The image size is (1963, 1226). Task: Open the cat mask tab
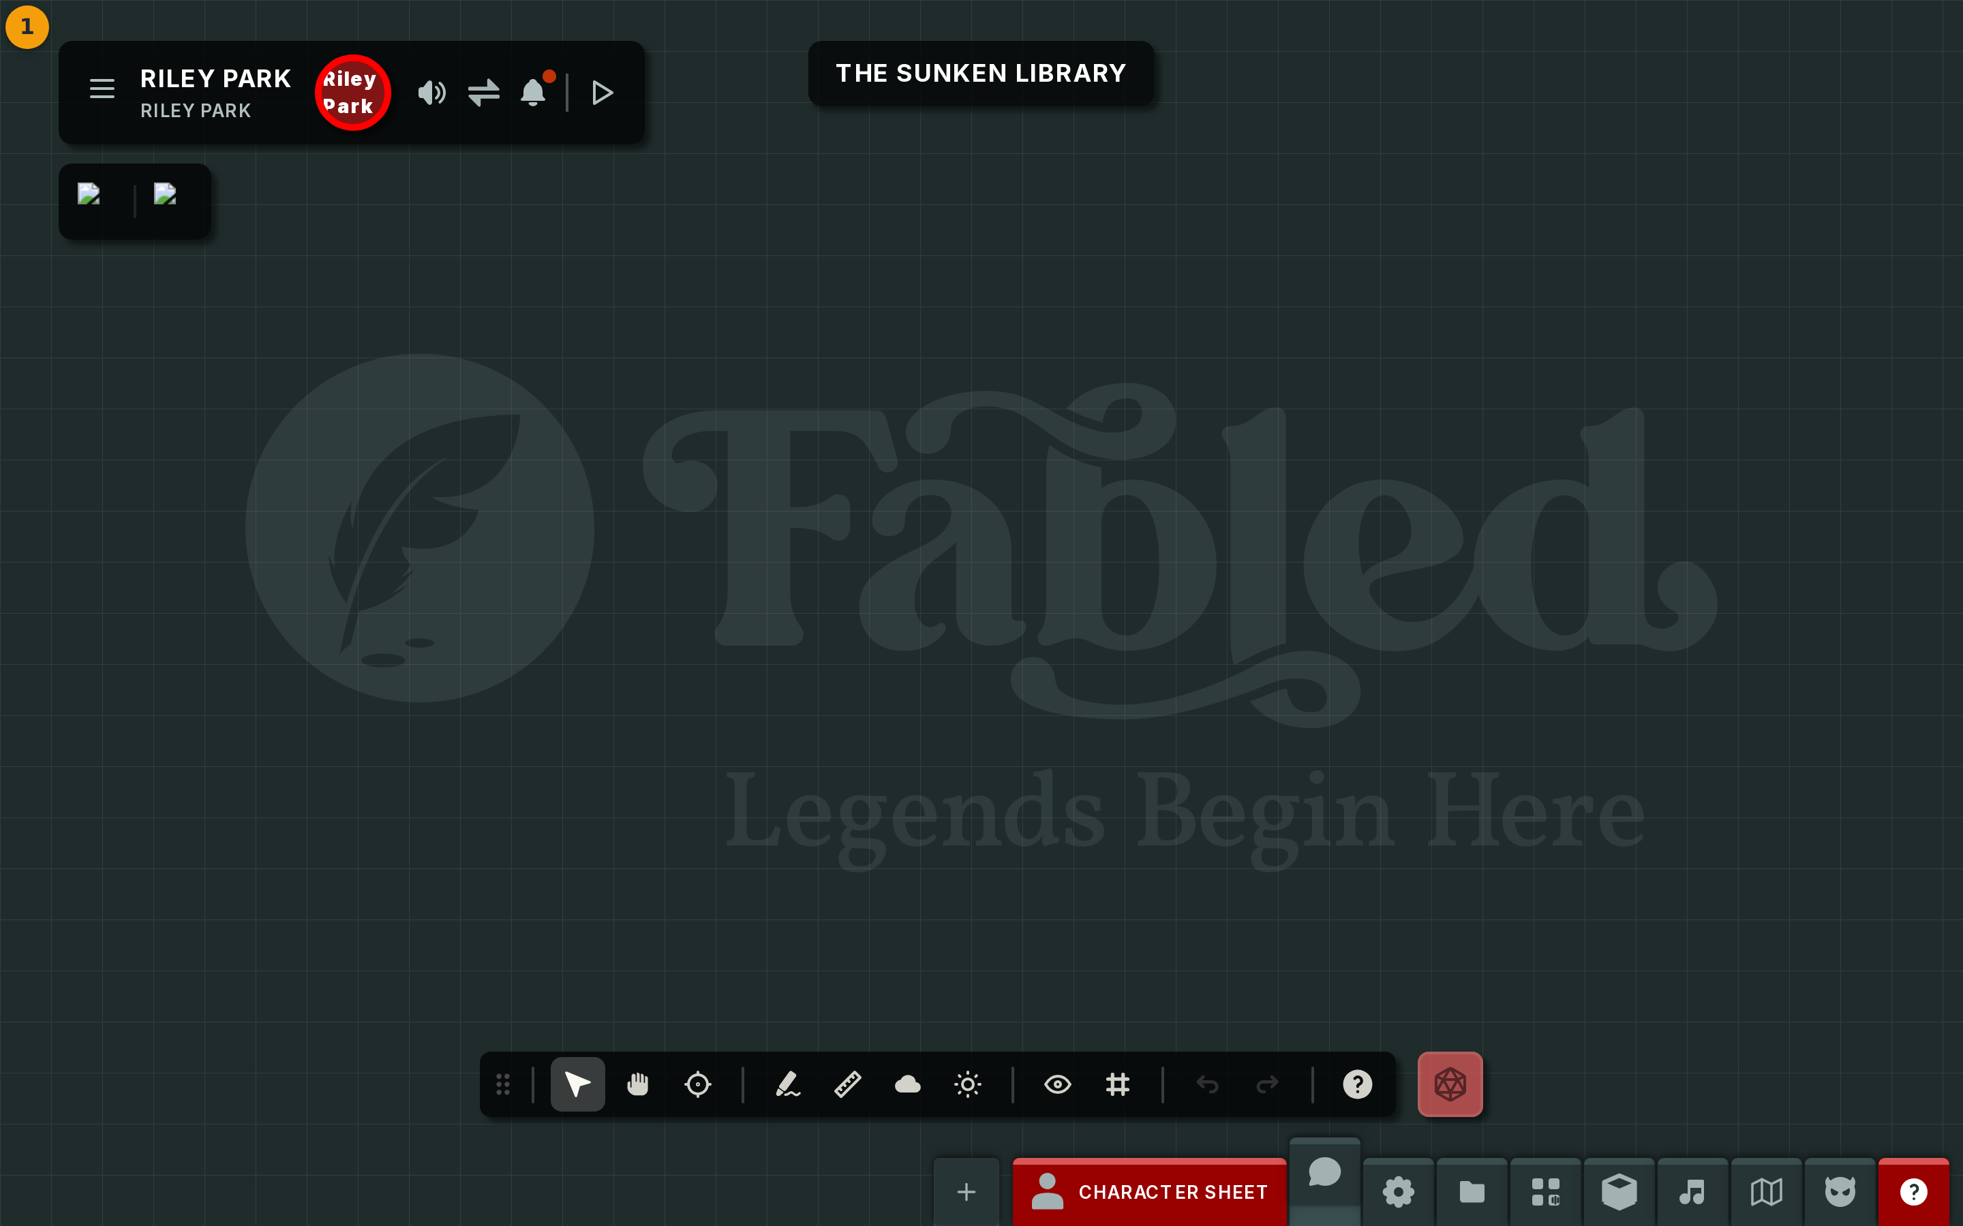pyautogui.click(x=1840, y=1192)
